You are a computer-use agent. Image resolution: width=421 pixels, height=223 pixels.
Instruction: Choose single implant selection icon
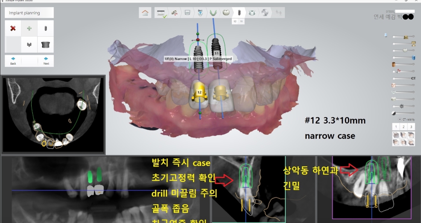point(46,29)
